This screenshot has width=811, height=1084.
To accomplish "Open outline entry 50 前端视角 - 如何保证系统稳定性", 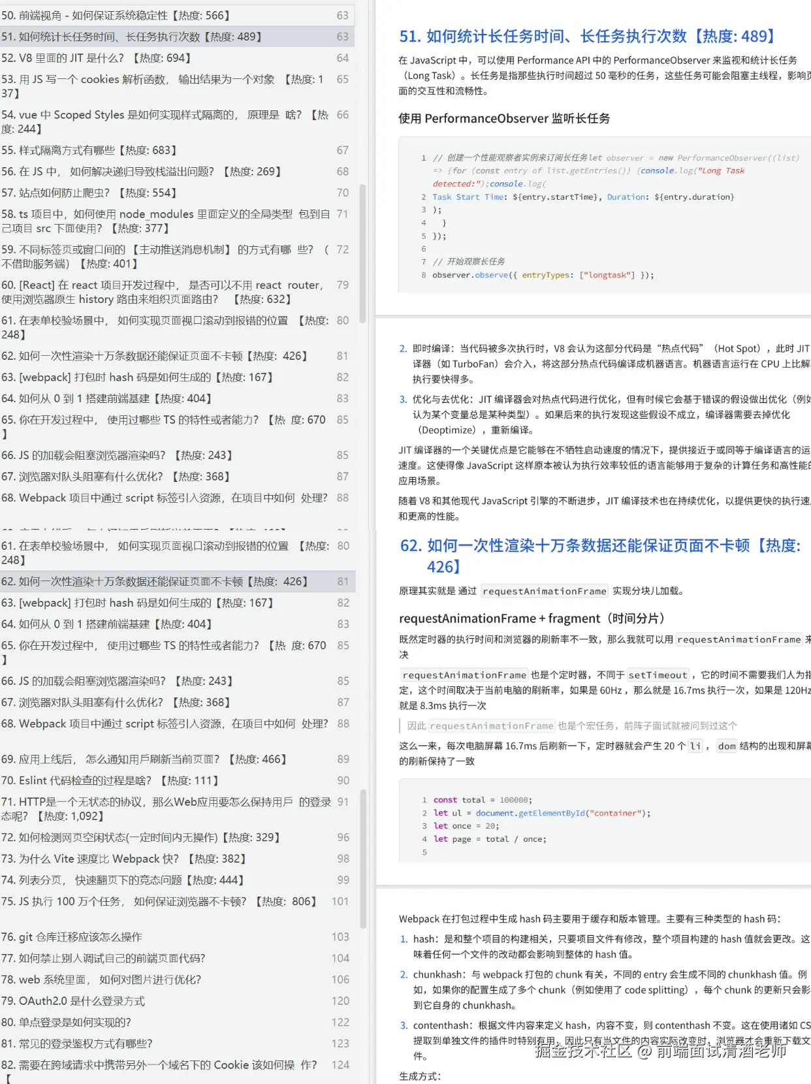I will [x=177, y=15].
